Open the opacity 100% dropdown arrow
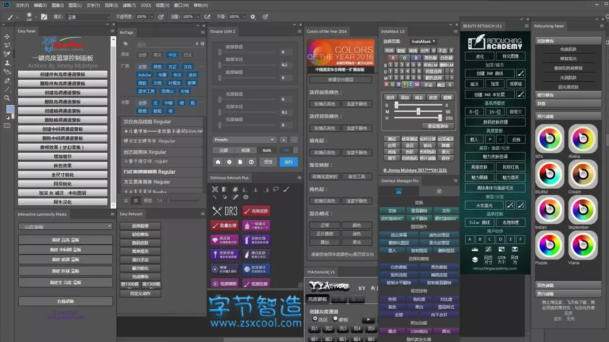609x342 pixels. [152, 17]
